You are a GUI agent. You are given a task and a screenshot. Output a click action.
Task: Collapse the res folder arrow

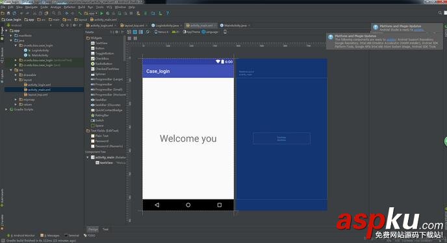point(11,70)
